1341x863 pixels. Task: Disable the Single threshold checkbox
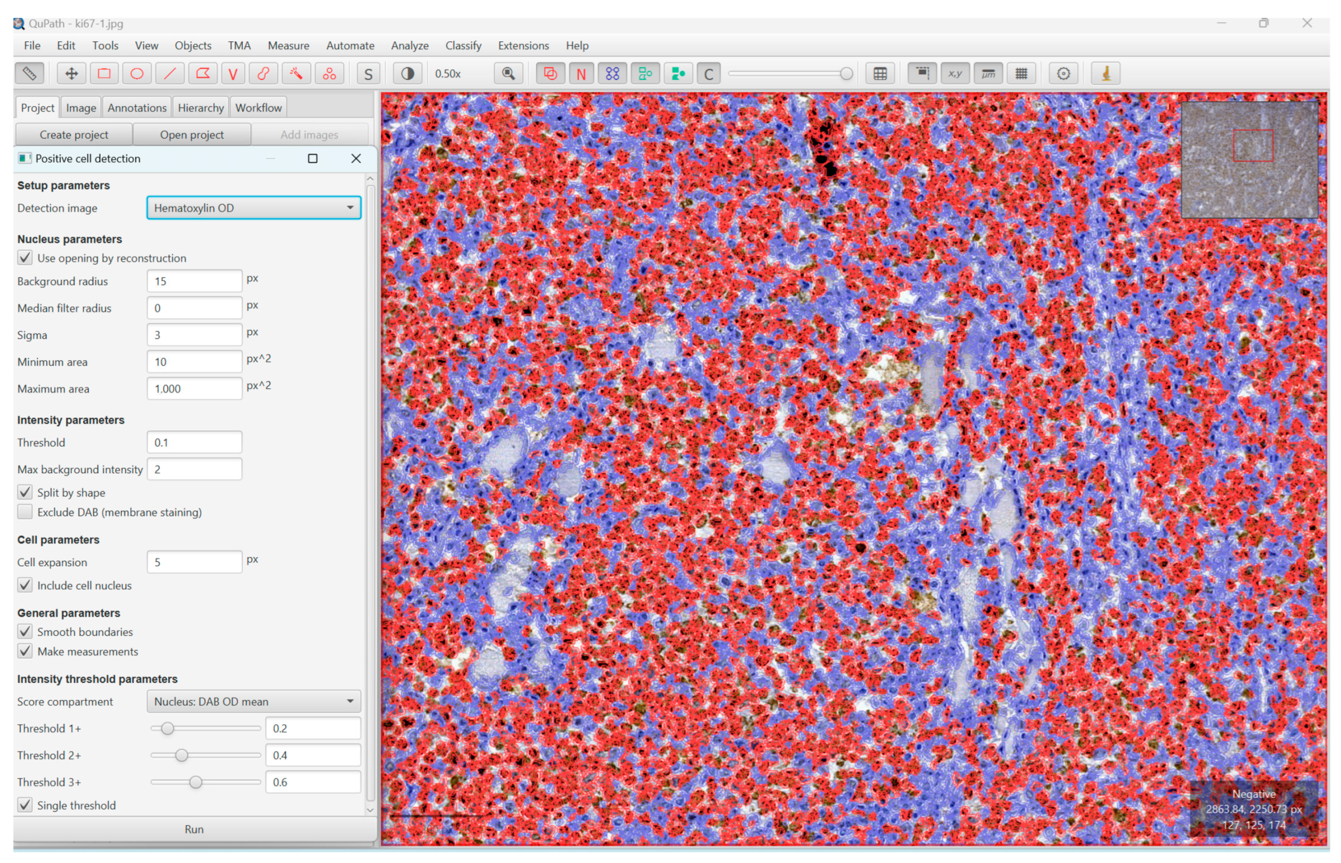coord(25,805)
